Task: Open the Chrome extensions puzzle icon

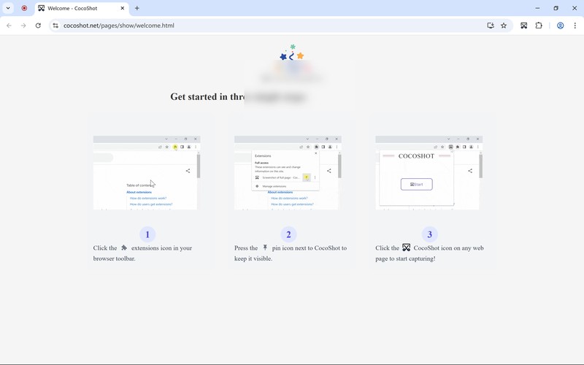Action: [x=539, y=26]
